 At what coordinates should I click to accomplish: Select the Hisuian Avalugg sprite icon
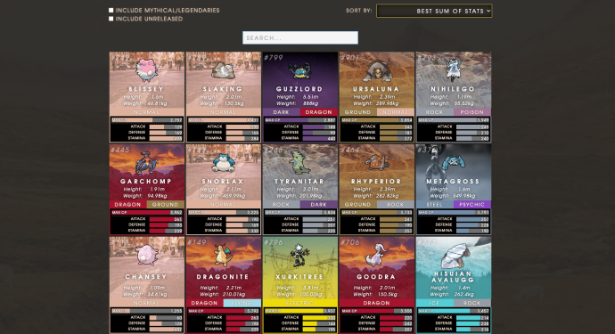pos(454,256)
